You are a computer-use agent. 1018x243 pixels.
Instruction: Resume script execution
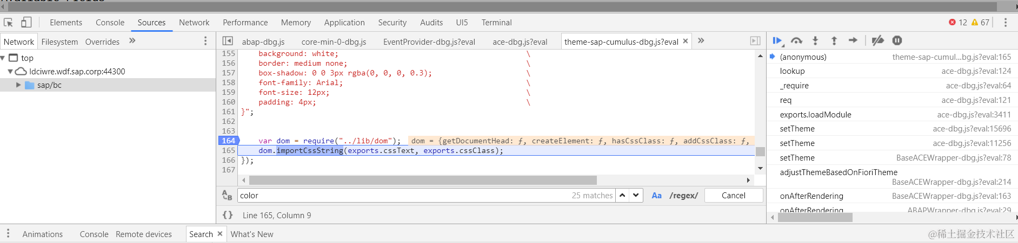click(778, 40)
